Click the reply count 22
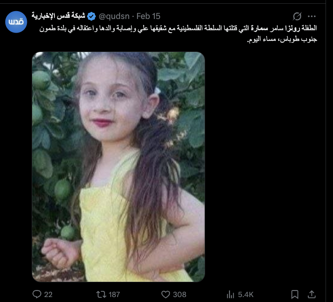Image resolution: width=333 pixels, height=302 pixels. (48, 295)
